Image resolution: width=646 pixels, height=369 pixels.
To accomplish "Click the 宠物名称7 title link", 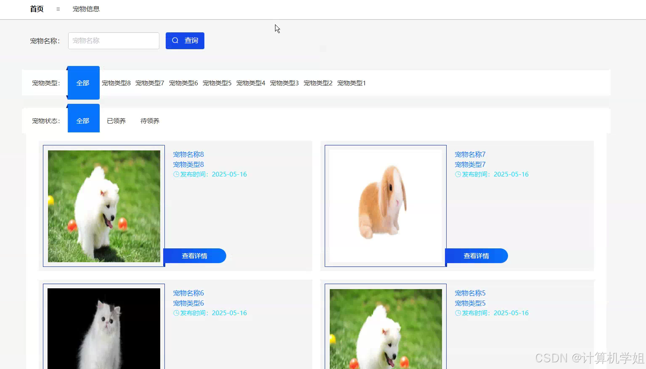I will tap(470, 154).
